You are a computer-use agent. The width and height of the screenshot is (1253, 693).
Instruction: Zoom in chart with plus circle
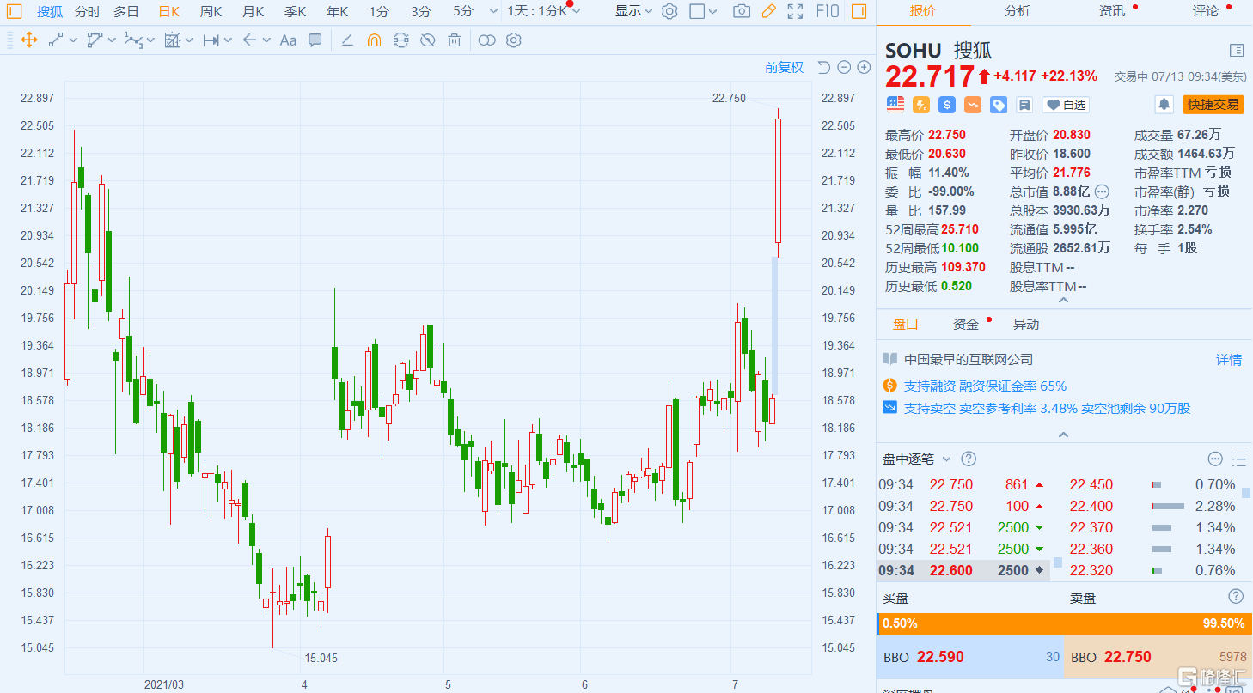coord(865,67)
